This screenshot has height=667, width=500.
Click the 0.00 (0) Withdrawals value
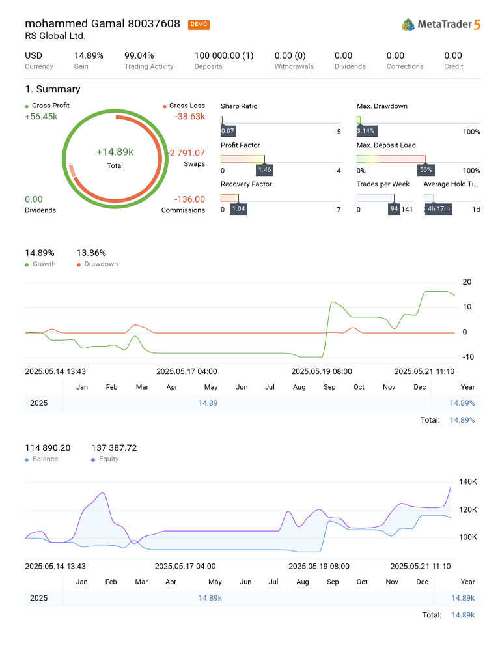[290, 56]
